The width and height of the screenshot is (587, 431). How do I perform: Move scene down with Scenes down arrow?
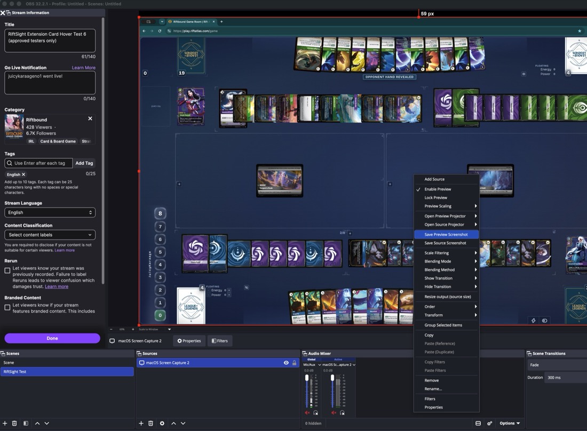46,423
